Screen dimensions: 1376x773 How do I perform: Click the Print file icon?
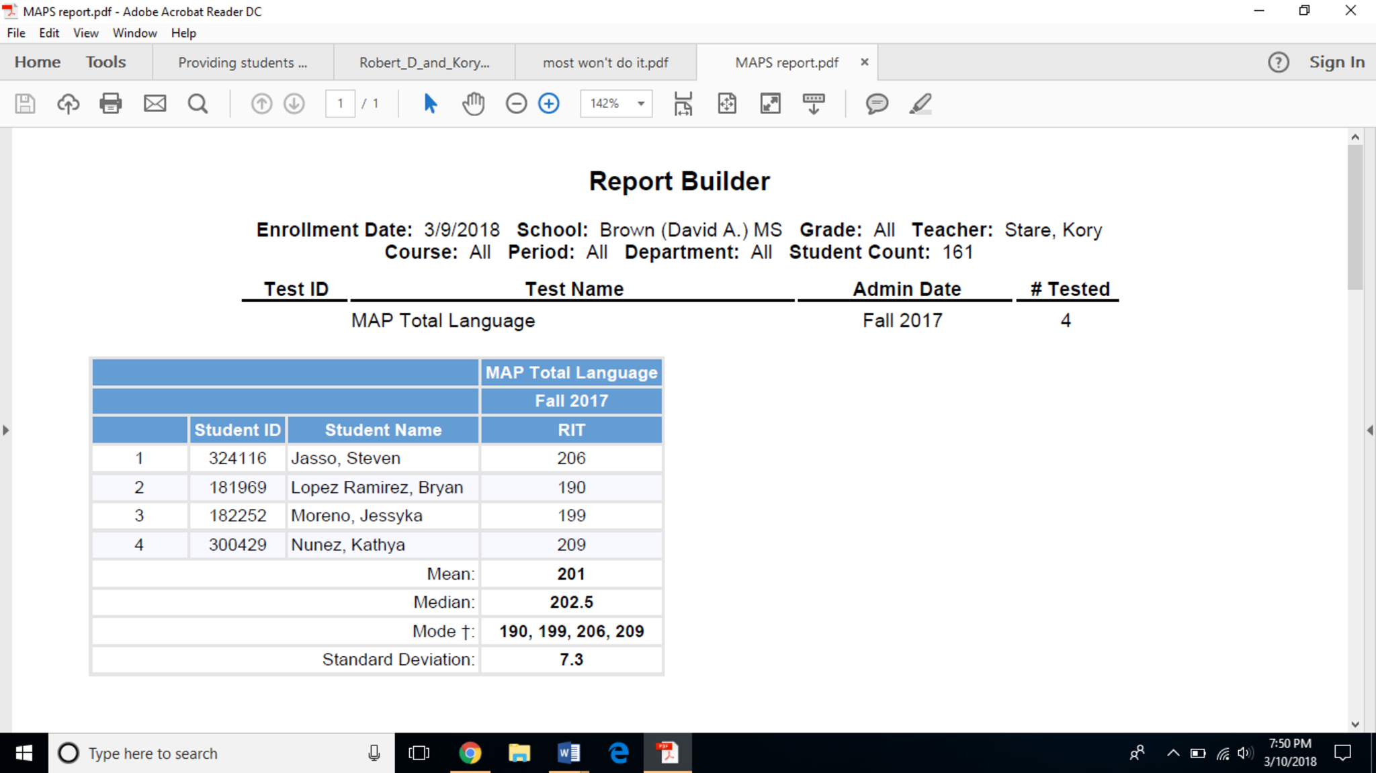pyautogui.click(x=111, y=103)
